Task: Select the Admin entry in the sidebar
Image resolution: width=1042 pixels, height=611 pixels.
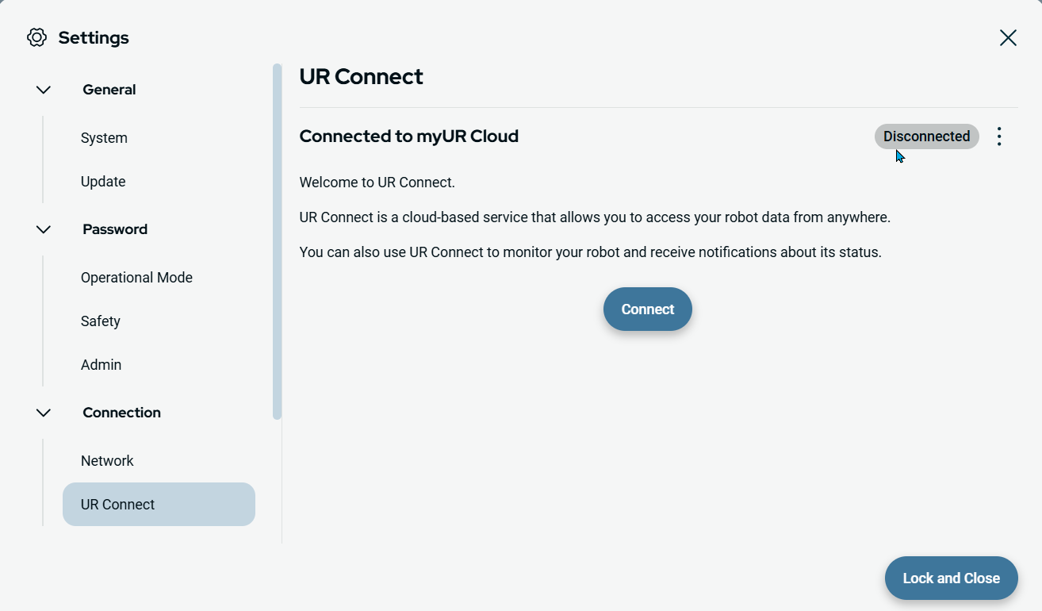Action: [101, 365]
